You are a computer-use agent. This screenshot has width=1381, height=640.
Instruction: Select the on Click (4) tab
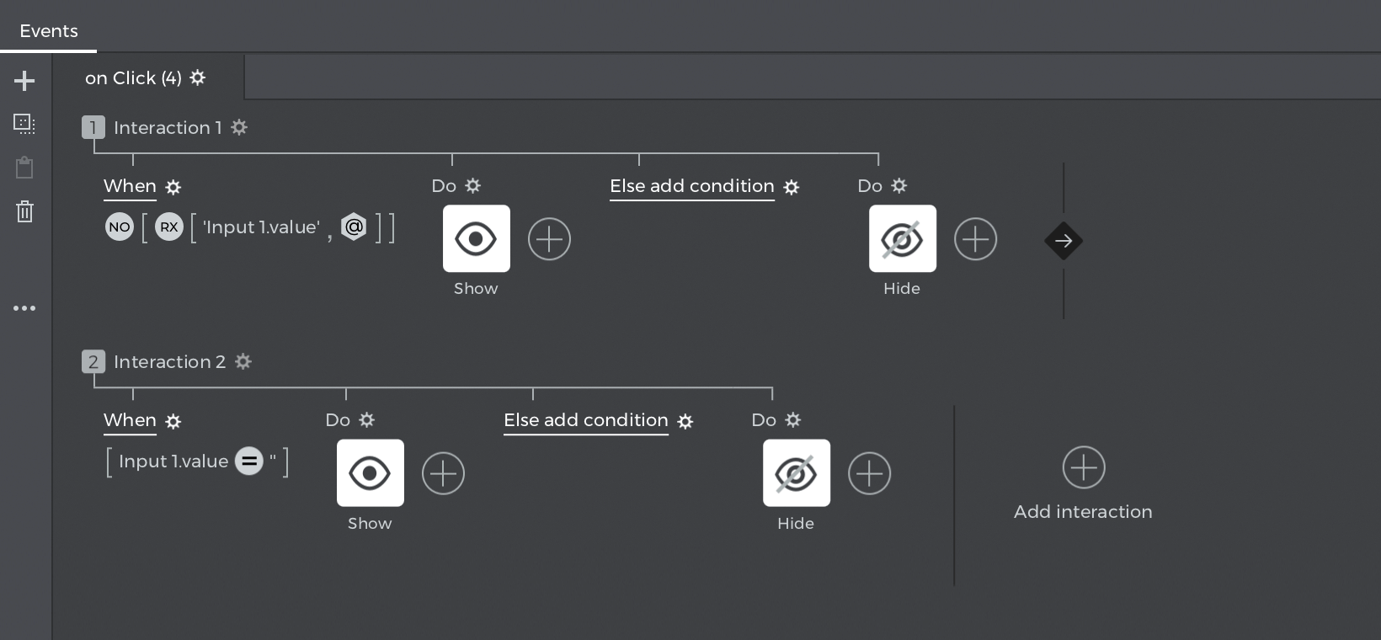click(x=133, y=78)
